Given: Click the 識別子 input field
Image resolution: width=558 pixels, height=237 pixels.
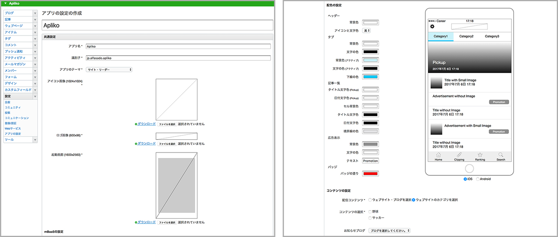Looking at the screenshot, I should point(178,58).
